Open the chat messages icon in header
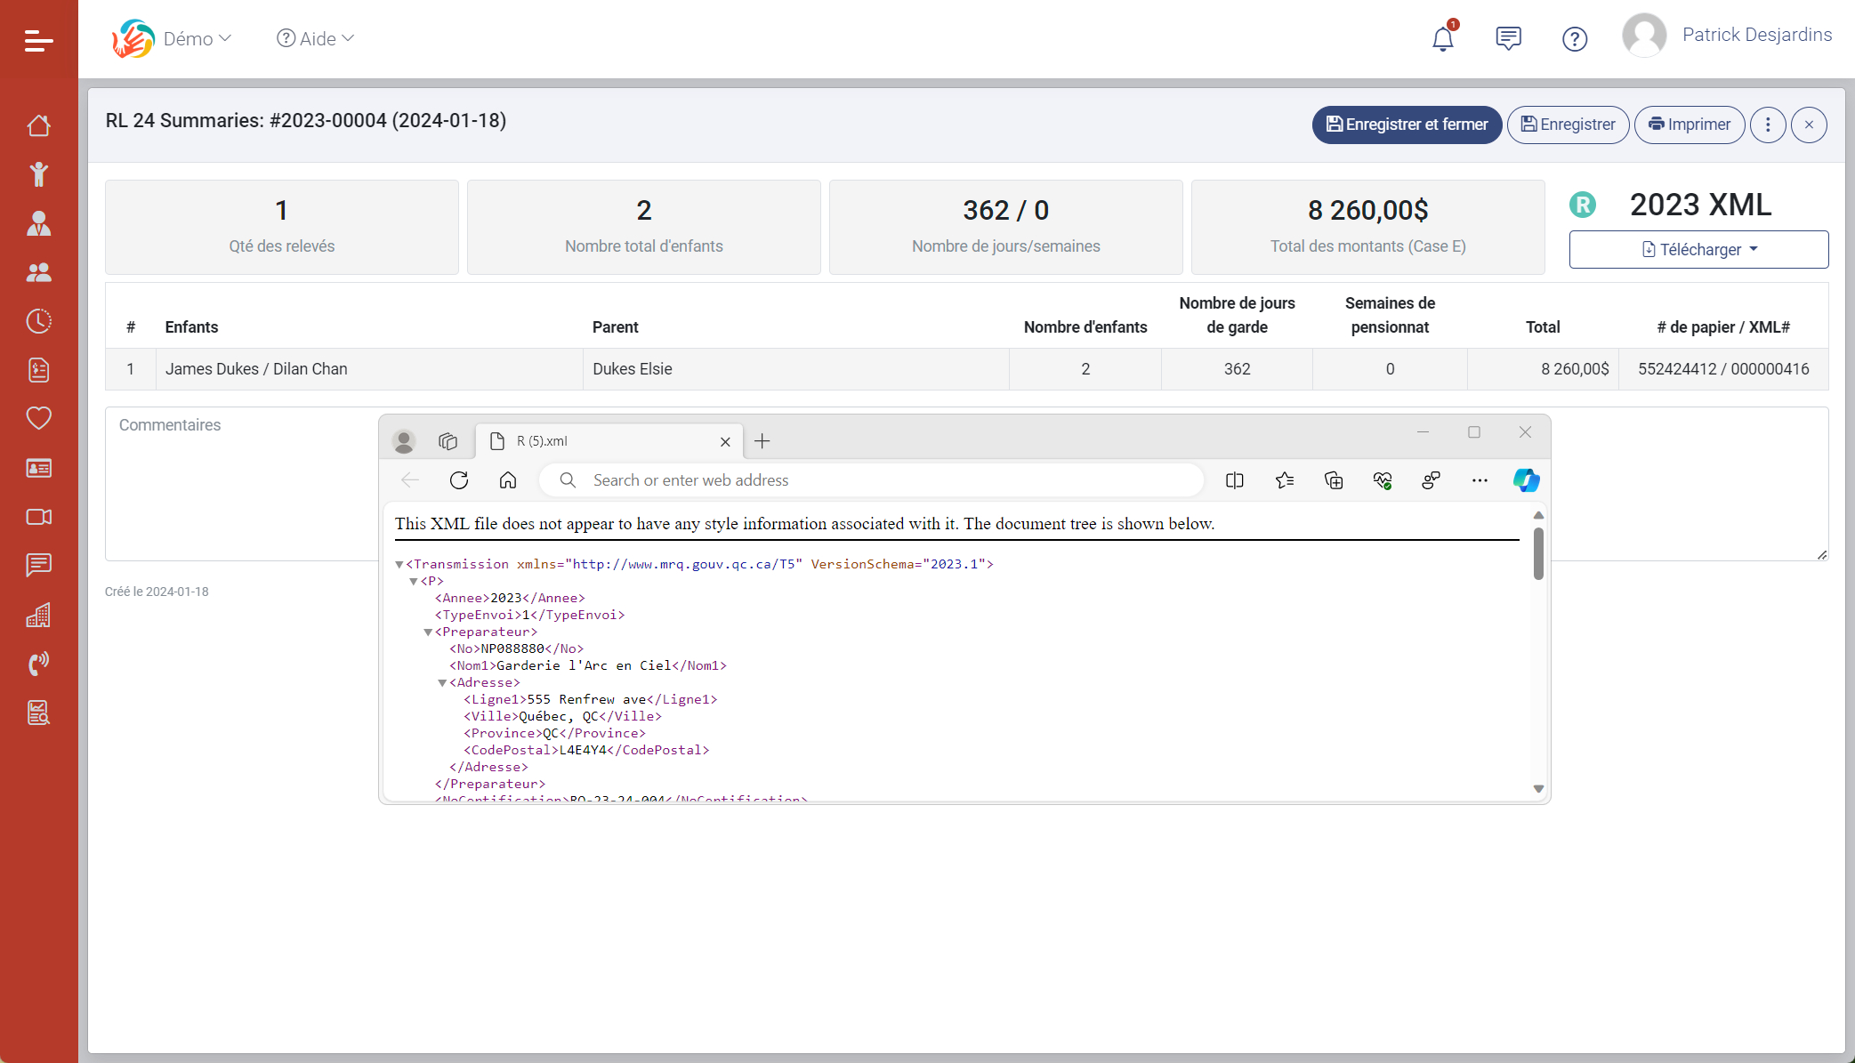The height and width of the screenshot is (1063, 1855). click(x=1508, y=38)
